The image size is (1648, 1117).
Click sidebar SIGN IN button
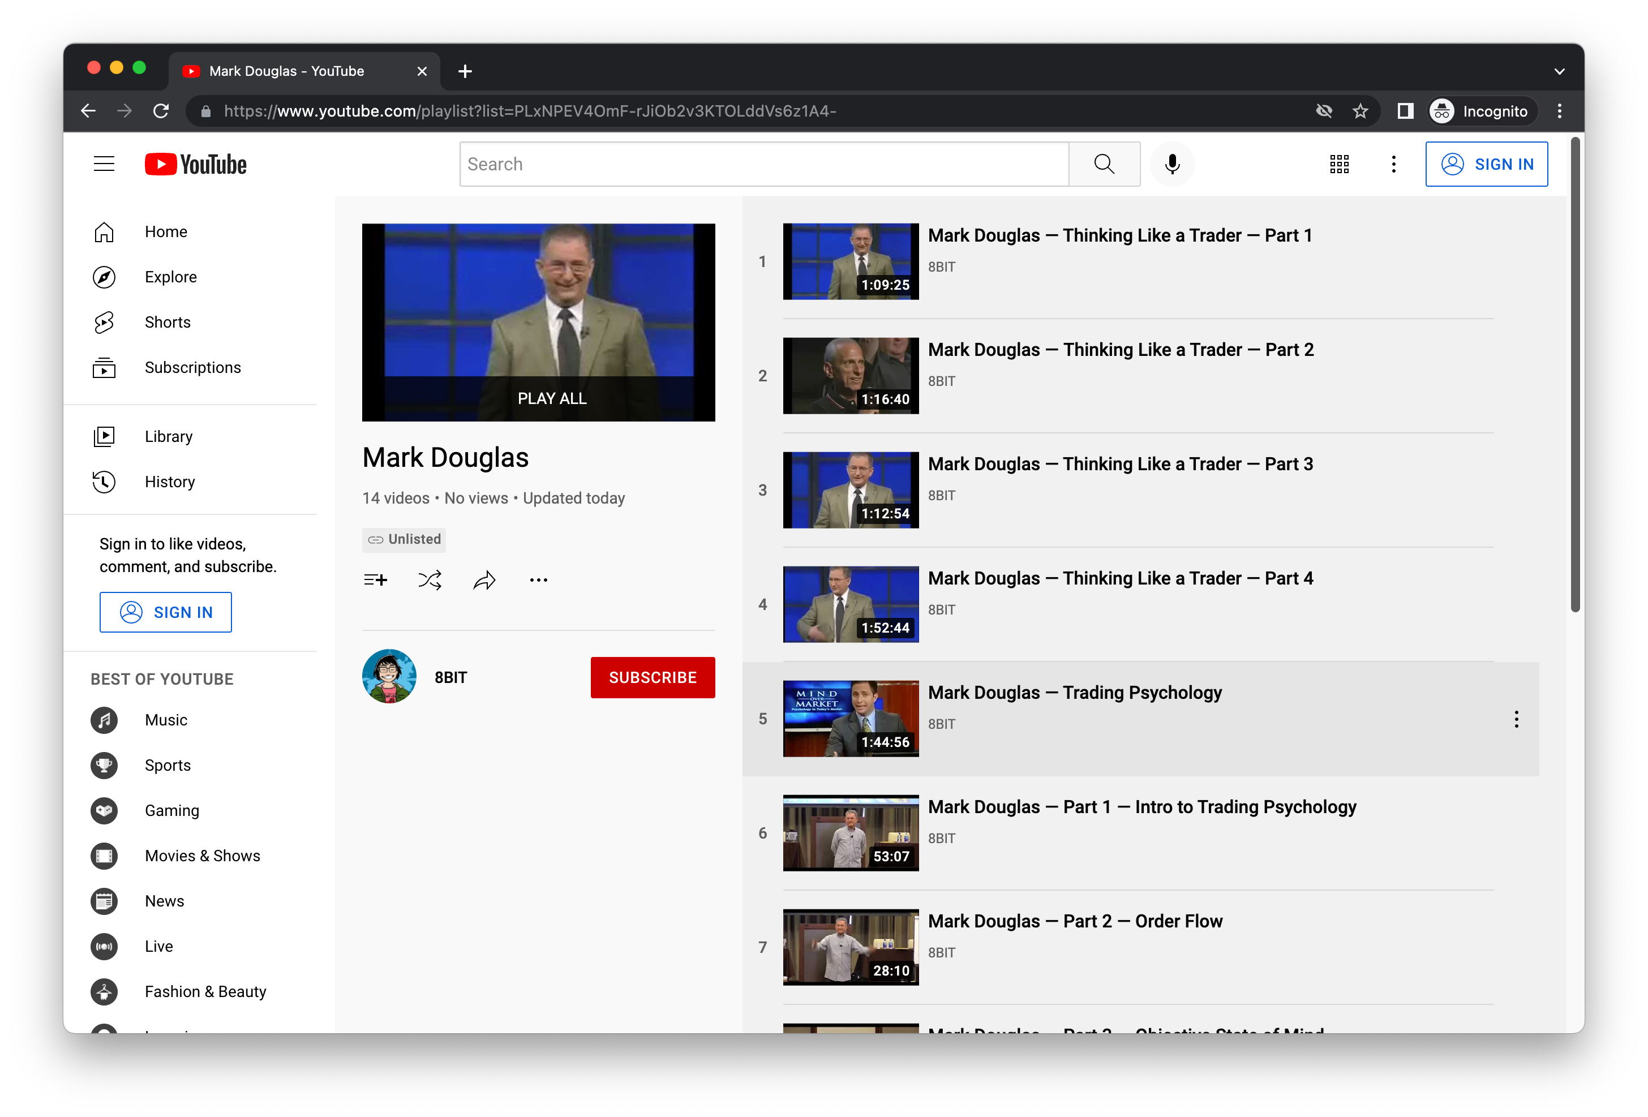click(x=165, y=612)
